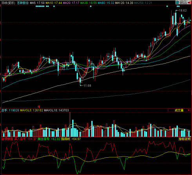
Task: Click the red exit arrow icon
Action: pos(189,2)
